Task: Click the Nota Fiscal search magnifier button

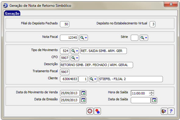Action: 84,38
